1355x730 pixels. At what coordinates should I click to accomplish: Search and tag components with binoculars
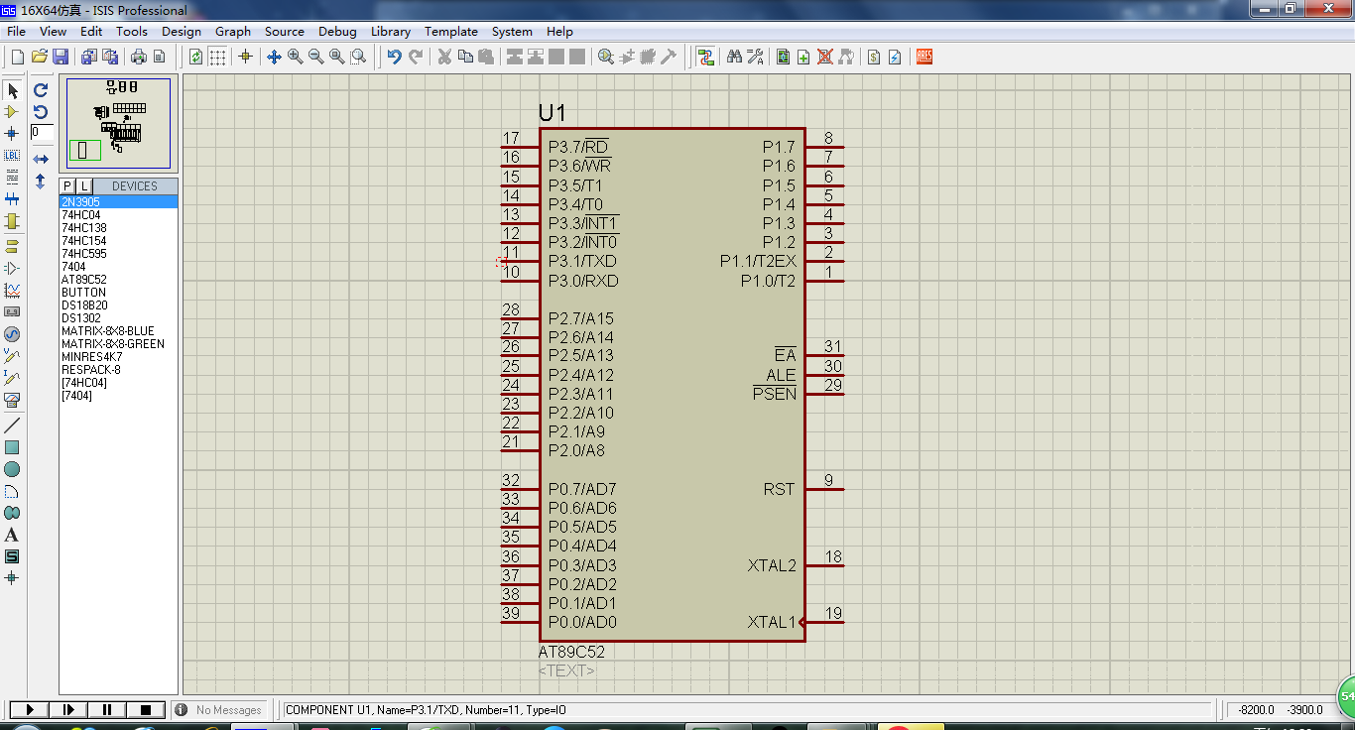tap(734, 57)
